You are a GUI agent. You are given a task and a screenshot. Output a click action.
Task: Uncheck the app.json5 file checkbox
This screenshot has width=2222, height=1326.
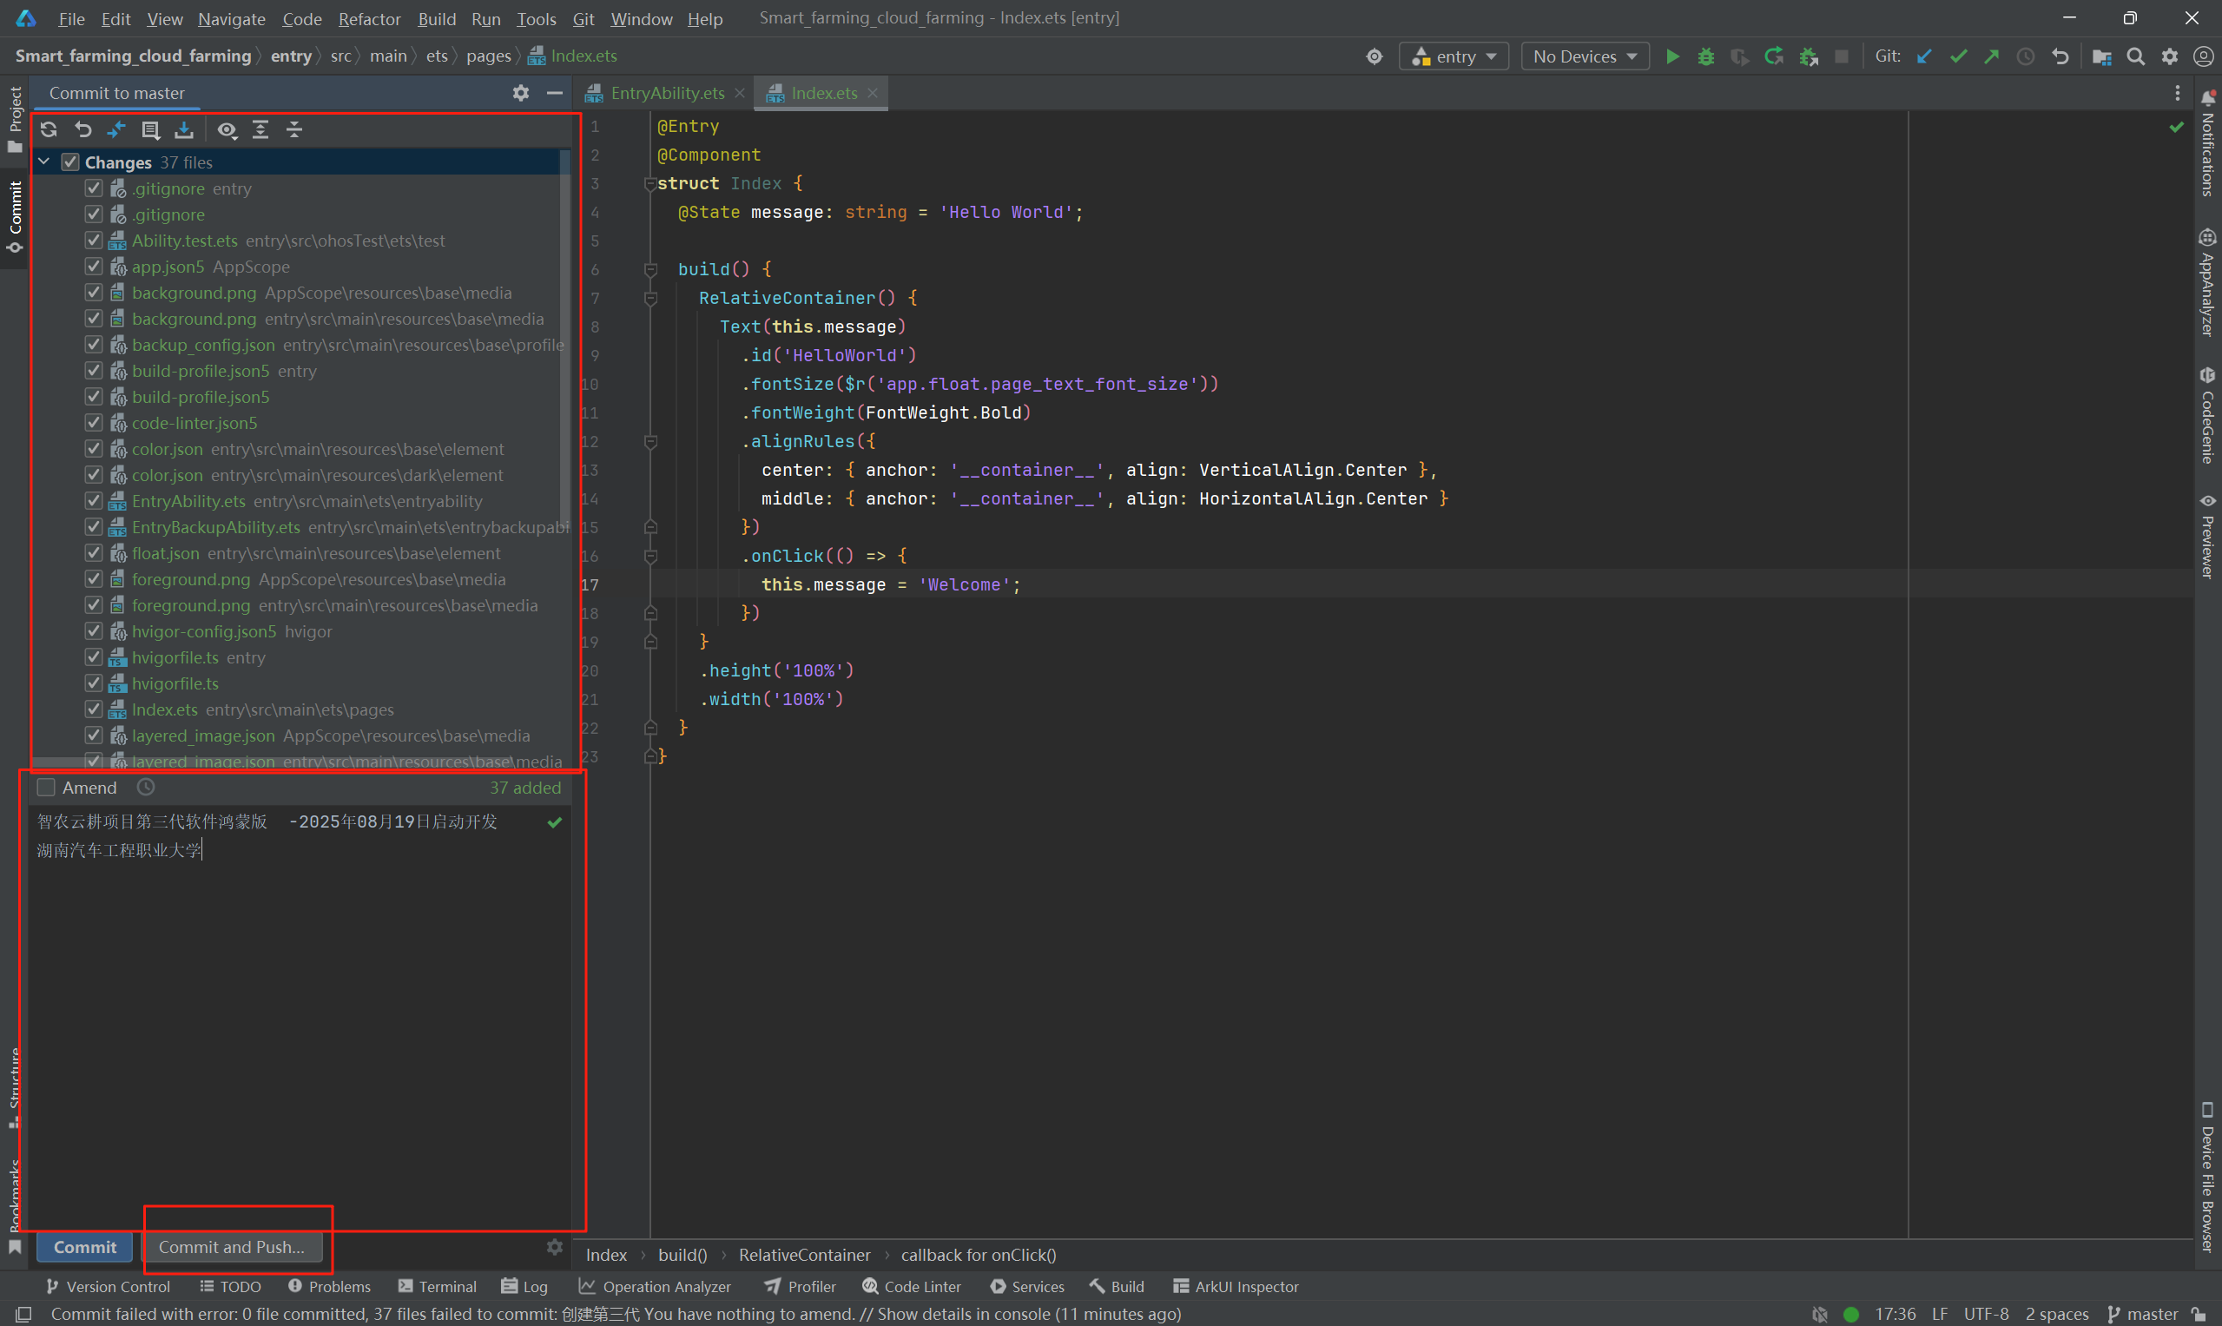[x=94, y=267]
